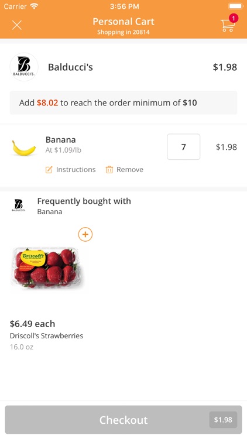Image resolution: width=247 pixels, height=439 pixels.
Task: Tap the Balducci's store name header
Action: [70, 67]
